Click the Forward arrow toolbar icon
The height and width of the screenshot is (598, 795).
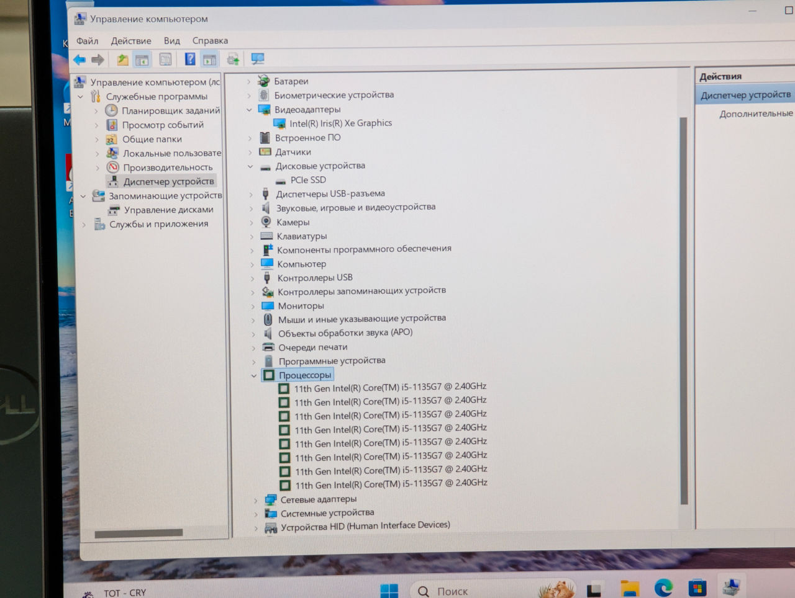(x=98, y=60)
